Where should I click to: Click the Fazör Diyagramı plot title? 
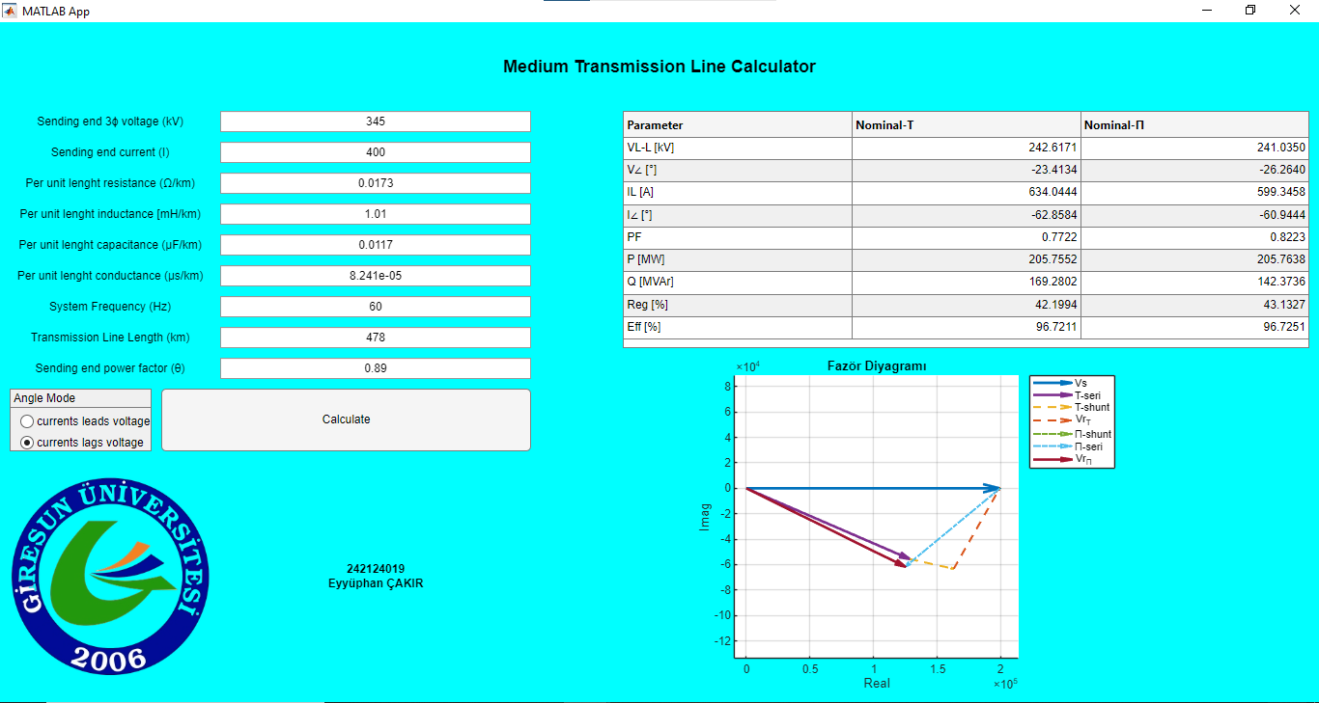click(877, 366)
